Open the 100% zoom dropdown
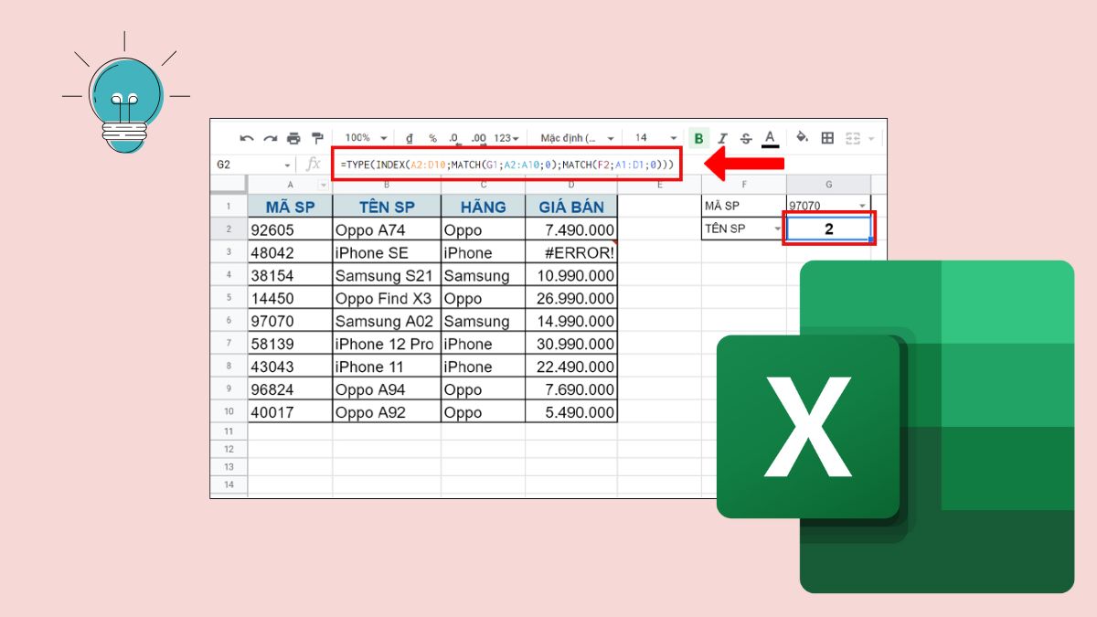1097x617 pixels. 367,138
